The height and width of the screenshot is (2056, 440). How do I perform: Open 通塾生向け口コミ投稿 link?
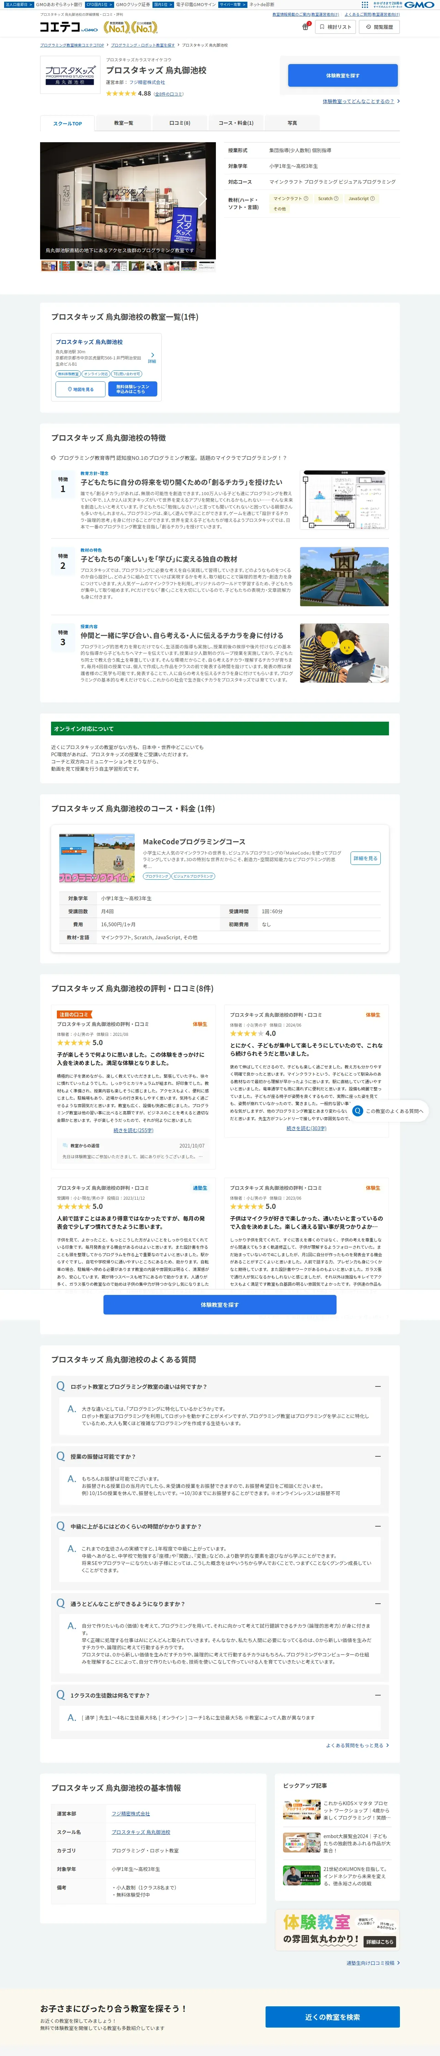click(x=373, y=1962)
